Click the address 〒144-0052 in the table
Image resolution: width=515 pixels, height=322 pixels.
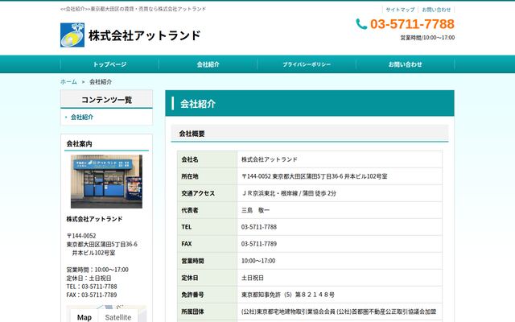[x=315, y=176]
